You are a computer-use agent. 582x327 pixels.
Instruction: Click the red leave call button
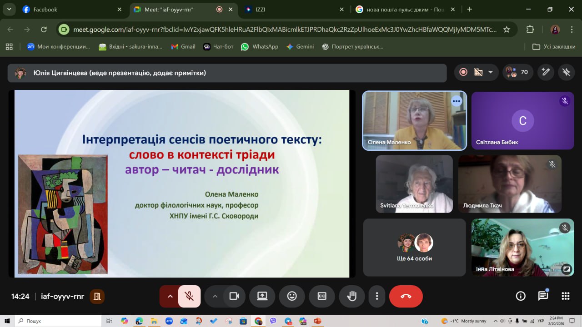[x=406, y=296]
